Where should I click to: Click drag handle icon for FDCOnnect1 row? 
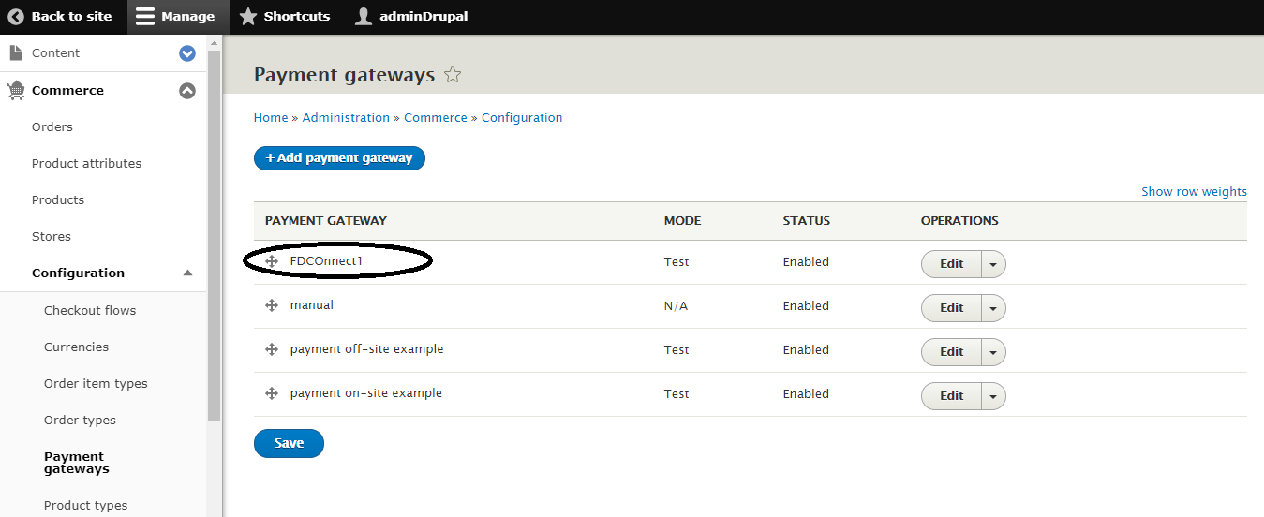(272, 261)
